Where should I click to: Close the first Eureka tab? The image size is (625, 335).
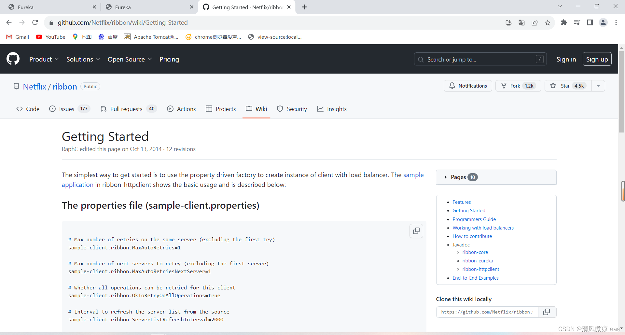94,7
